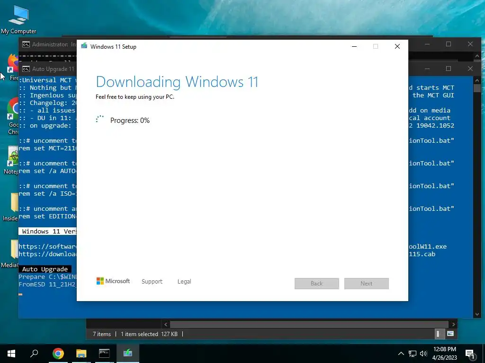Click the Administrator console scroll up arrow

click(x=477, y=56)
